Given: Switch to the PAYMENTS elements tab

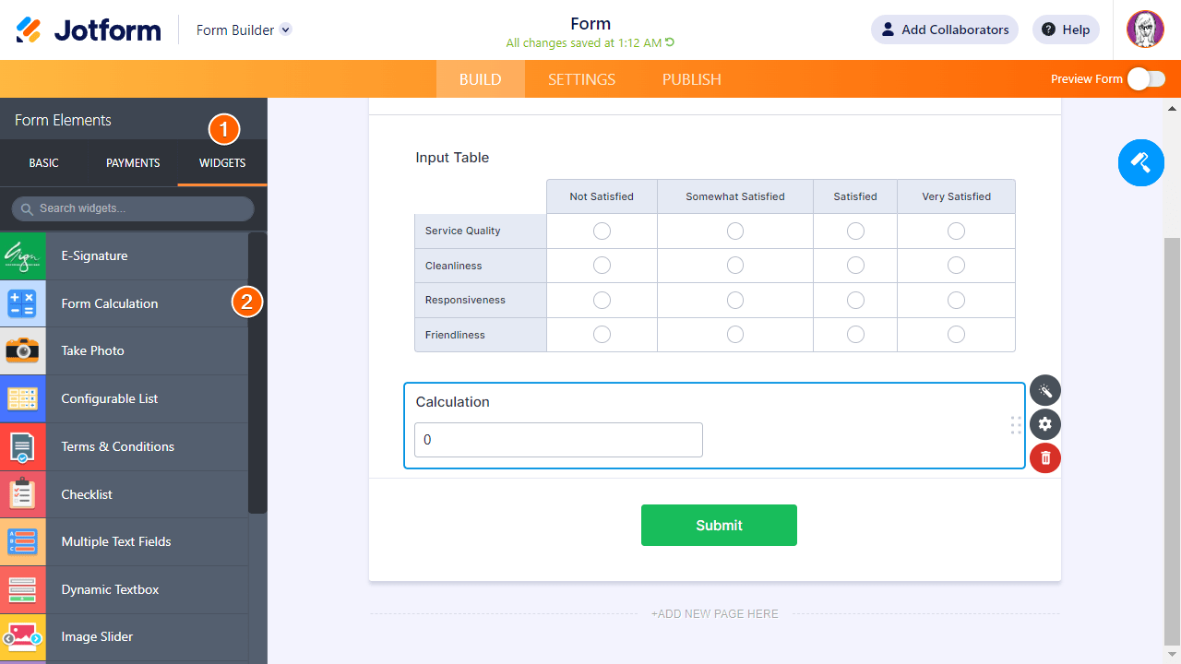Looking at the screenshot, I should [133, 163].
